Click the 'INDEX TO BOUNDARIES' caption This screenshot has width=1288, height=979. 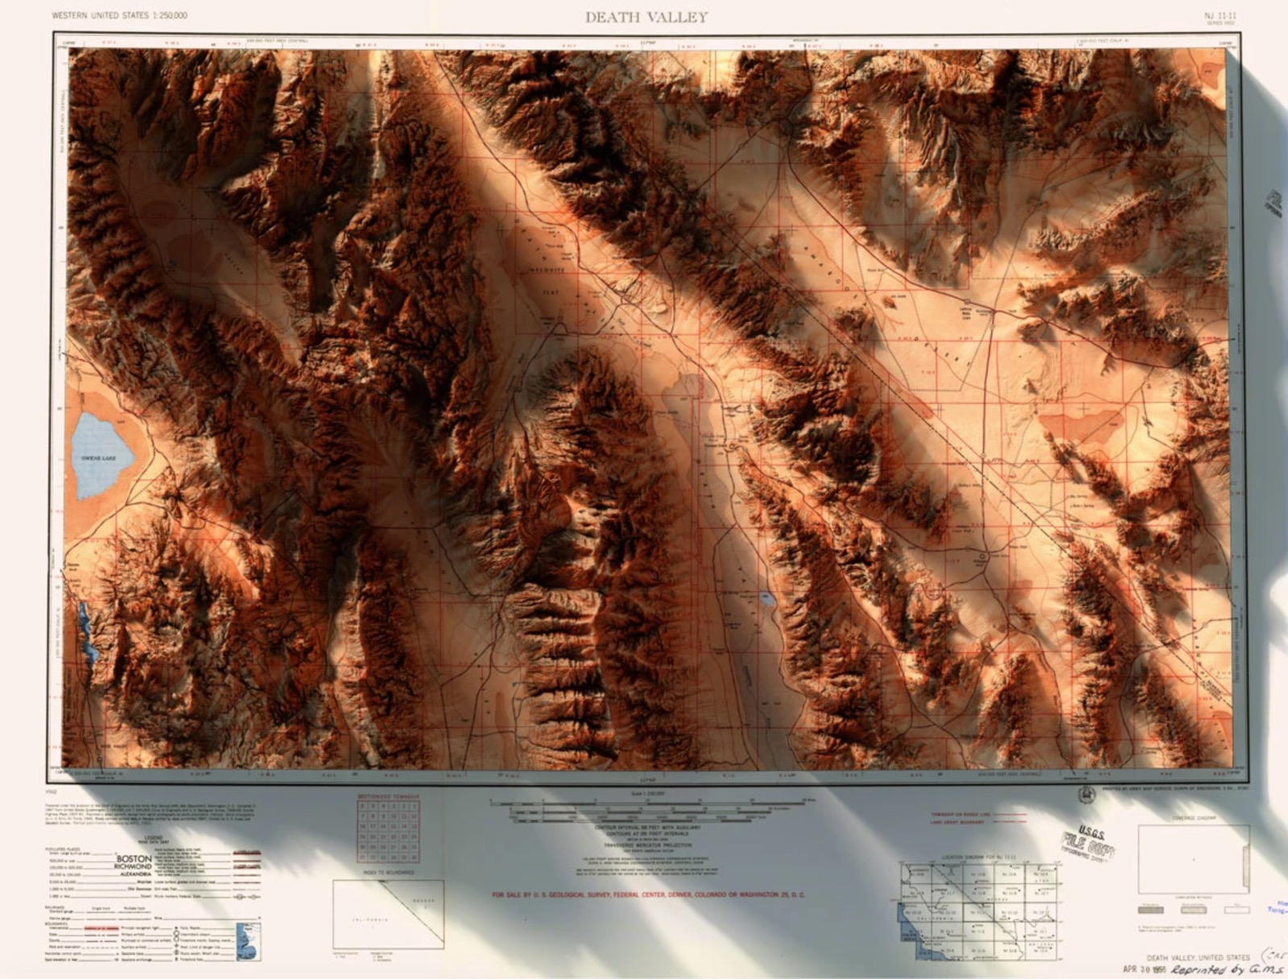(389, 871)
